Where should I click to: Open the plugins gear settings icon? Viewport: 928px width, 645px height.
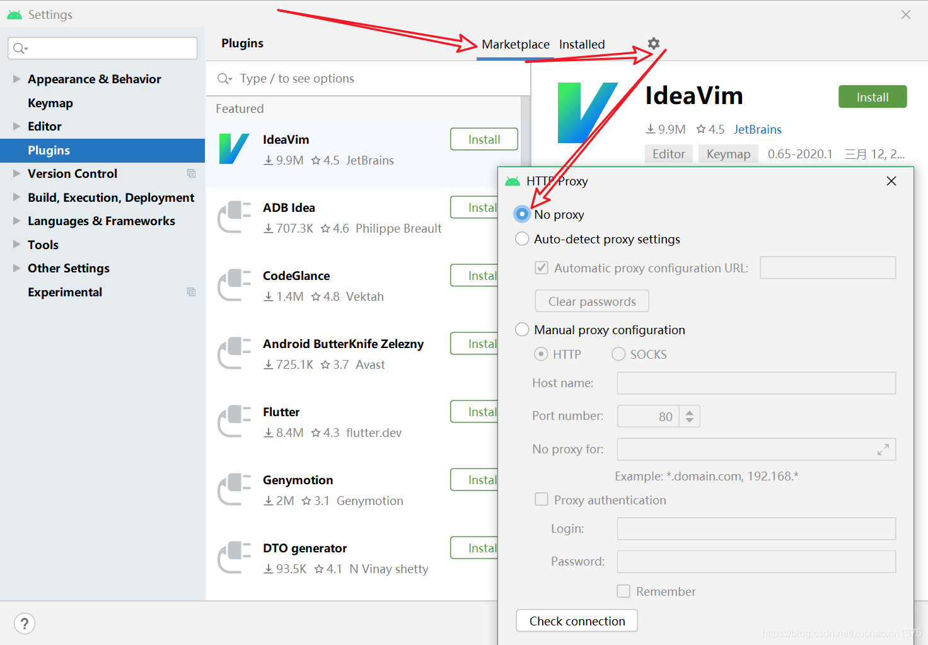(x=654, y=44)
